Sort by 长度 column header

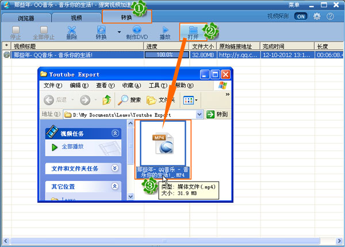click(x=329, y=46)
